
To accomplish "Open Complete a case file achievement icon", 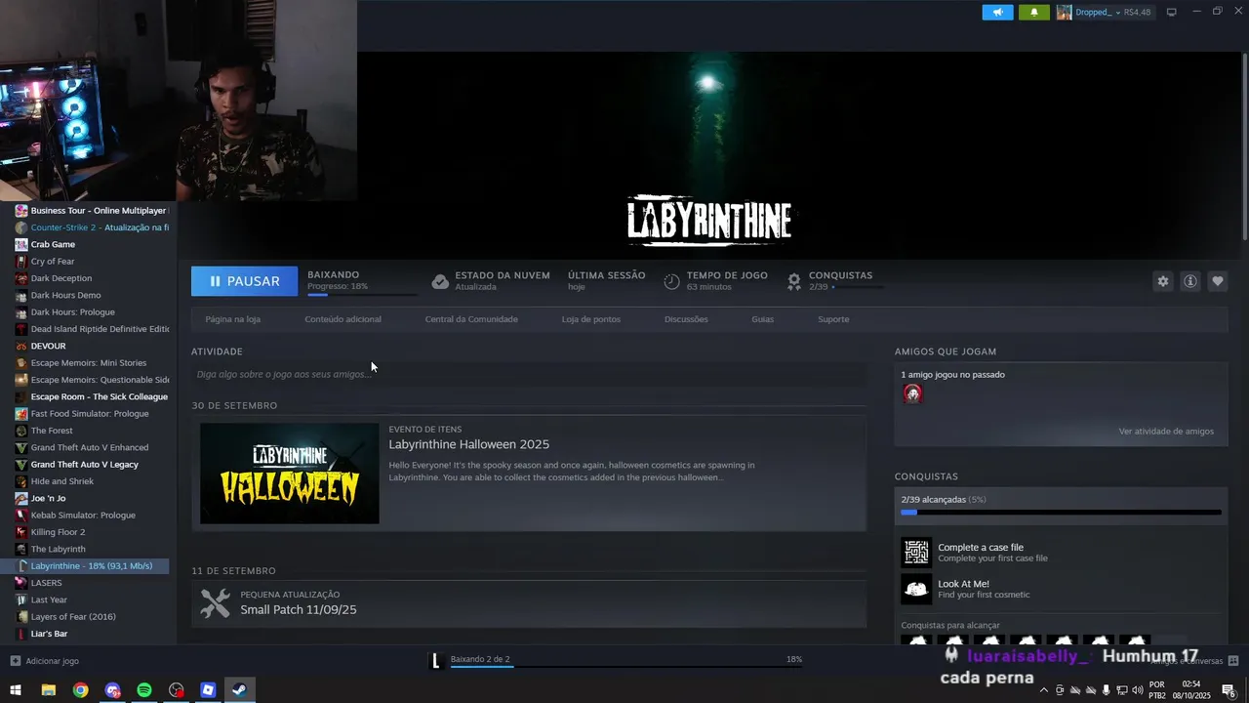I will 916,553.
